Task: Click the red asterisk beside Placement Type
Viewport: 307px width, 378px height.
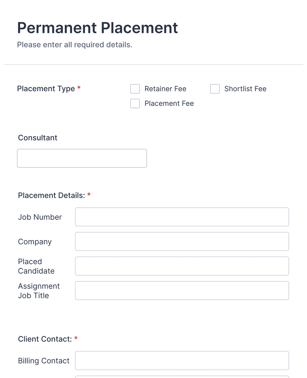Action: [79, 88]
